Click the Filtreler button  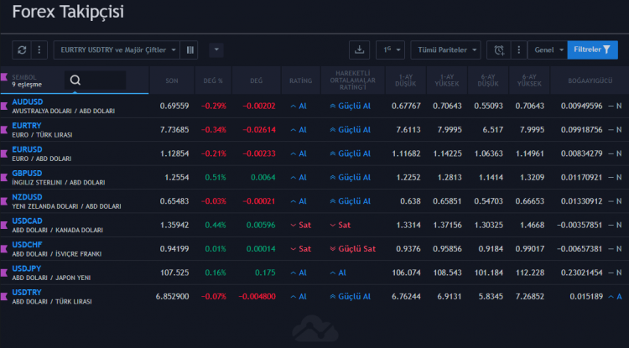(x=592, y=50)
